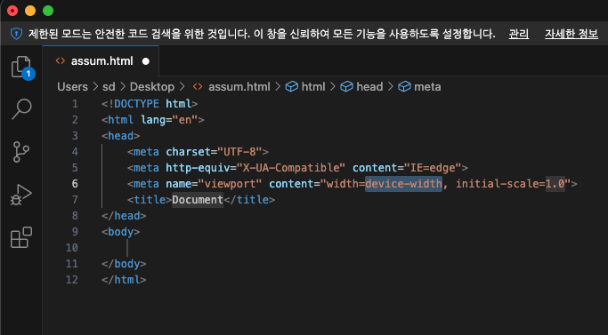Click the closing head tag on line 8
The height and width of the screenshot is (335, 608).
[124, 216]
